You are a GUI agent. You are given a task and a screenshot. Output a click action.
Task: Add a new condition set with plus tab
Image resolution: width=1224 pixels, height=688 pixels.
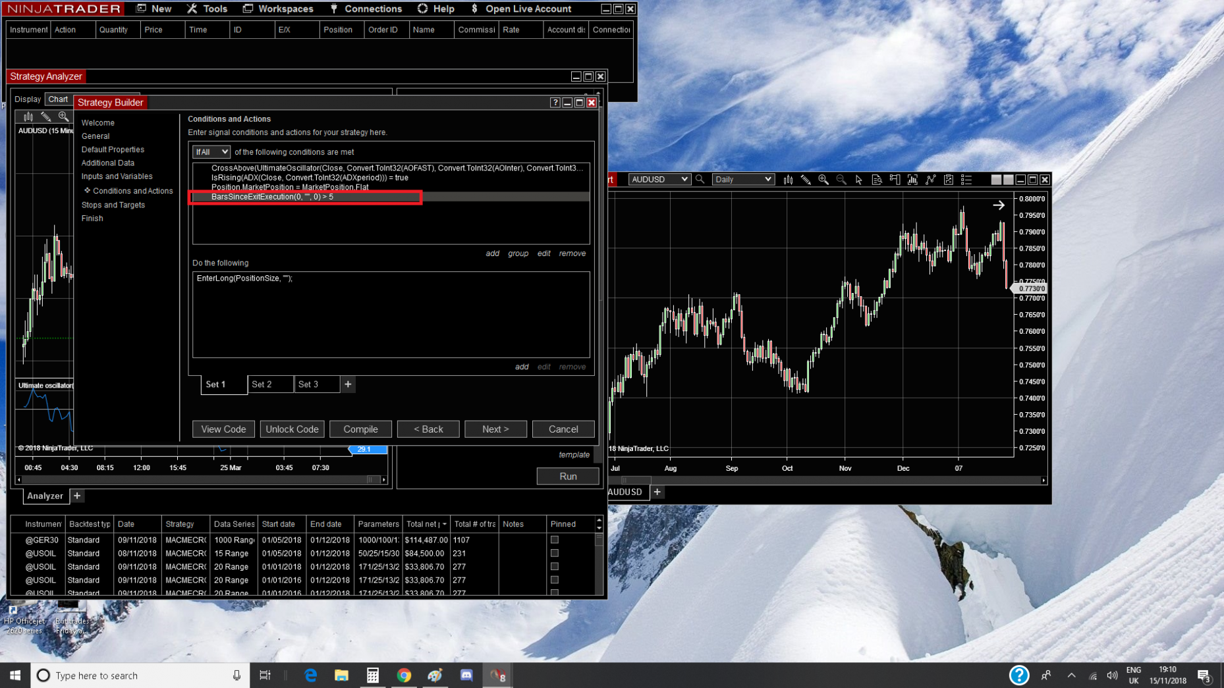pos(348,384)
